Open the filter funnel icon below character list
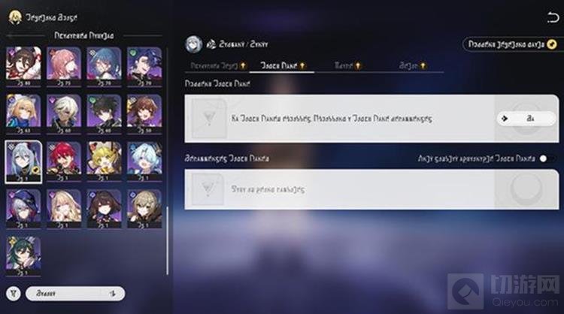564x314 pixels. coord(14,294)
